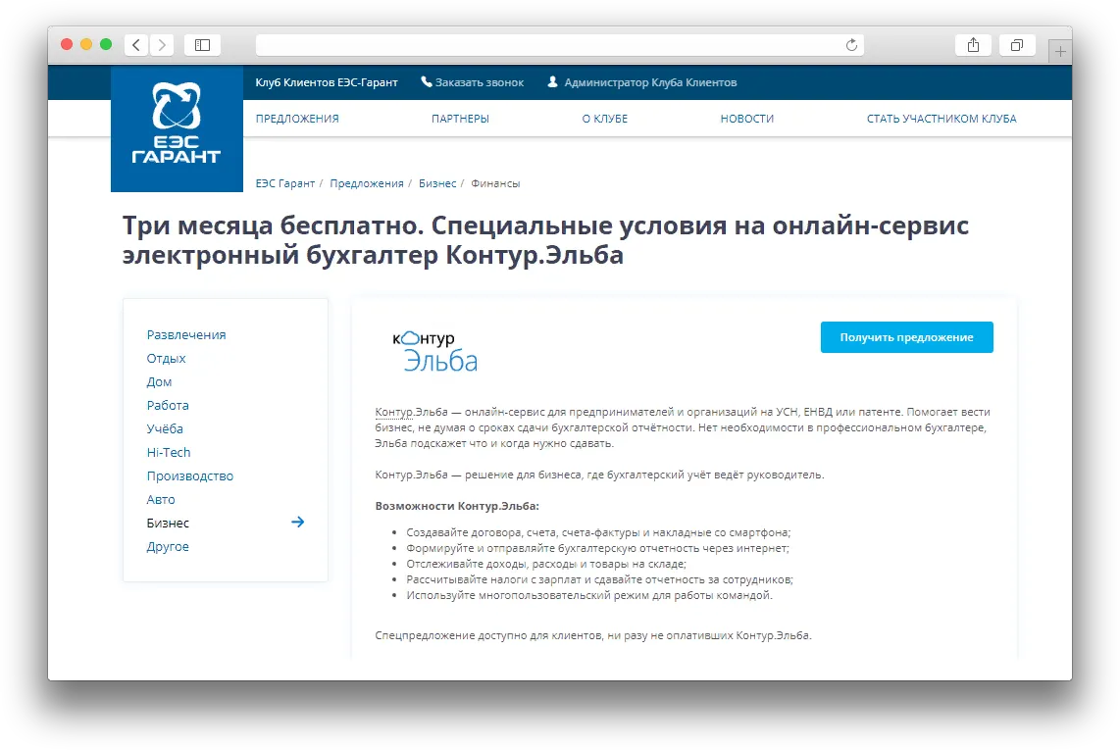This screenshot has width=1120, height=750.
Task: Click the heading starting 'Три месяца бесплатно'
Action: (545, 240)
